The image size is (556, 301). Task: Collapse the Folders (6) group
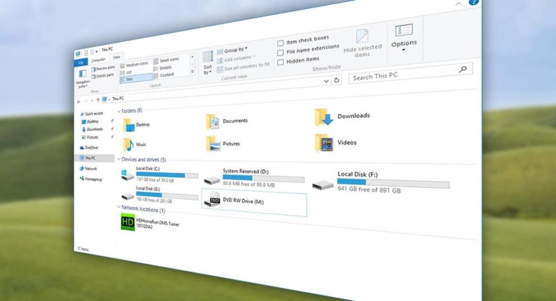pyautogui.click(x=119, y=112)
